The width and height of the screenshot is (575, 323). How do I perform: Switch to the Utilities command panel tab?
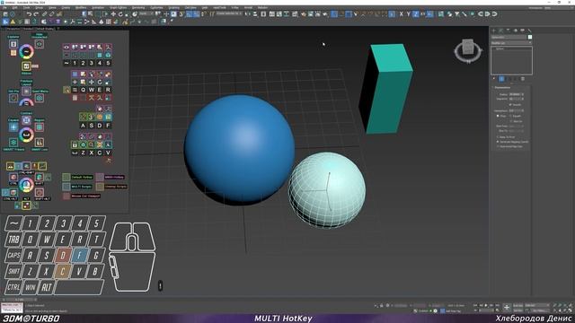tap(529, 31)
